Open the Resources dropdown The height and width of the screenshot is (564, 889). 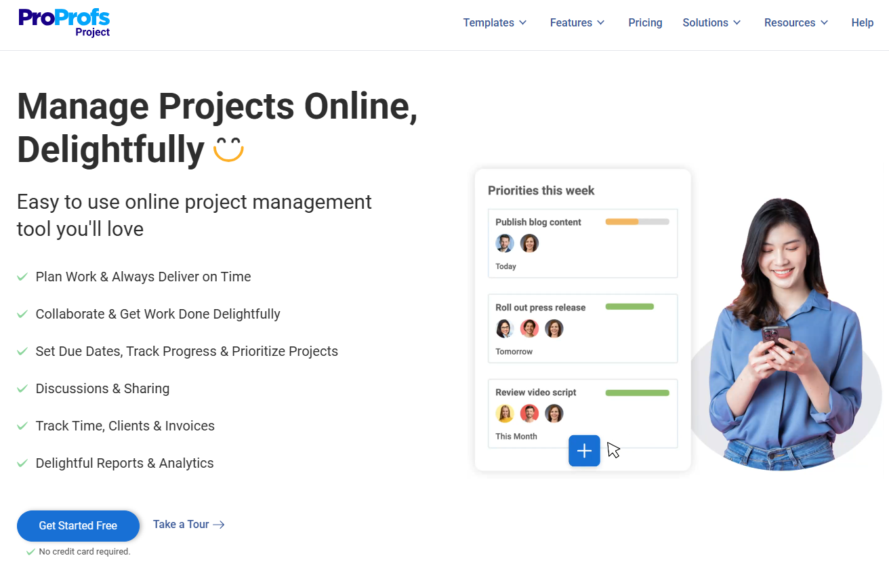pos(795,22)
